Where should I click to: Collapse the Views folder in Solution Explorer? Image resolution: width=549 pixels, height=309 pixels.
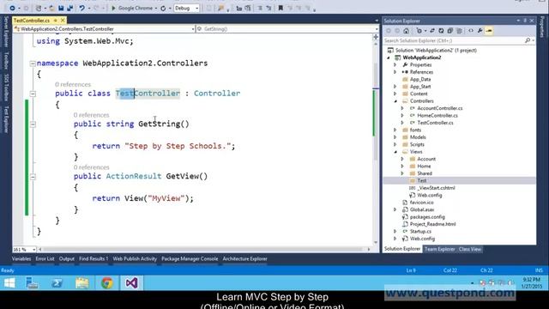click(x=395, y=152)
